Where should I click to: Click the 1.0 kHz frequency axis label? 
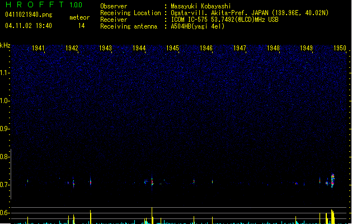[x=5, y=101]
